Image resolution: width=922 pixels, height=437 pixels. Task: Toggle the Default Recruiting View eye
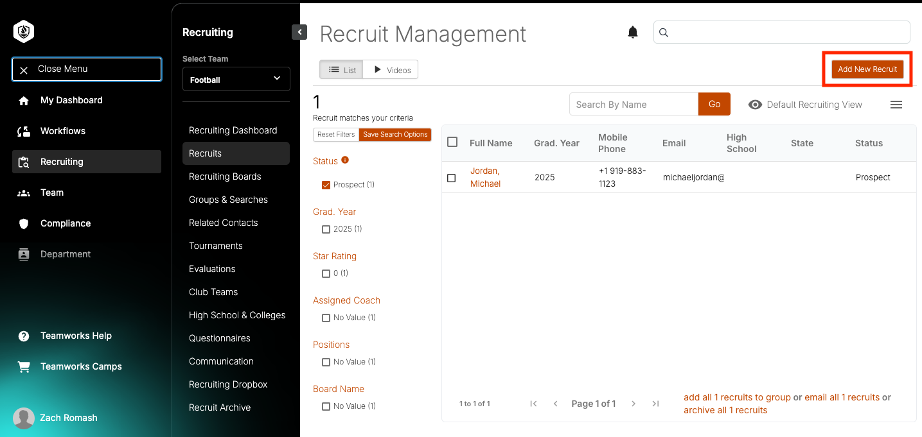(756, 105)
